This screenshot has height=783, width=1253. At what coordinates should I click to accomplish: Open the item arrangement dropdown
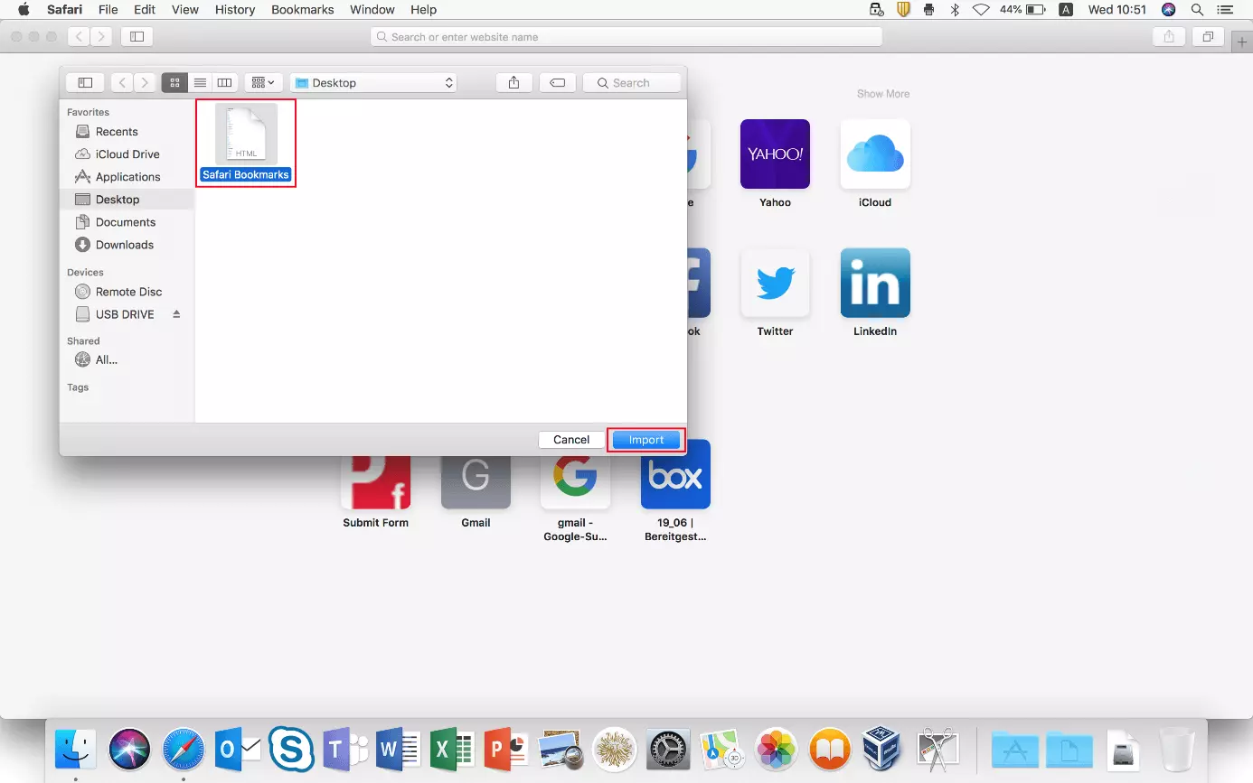point(263,82)
